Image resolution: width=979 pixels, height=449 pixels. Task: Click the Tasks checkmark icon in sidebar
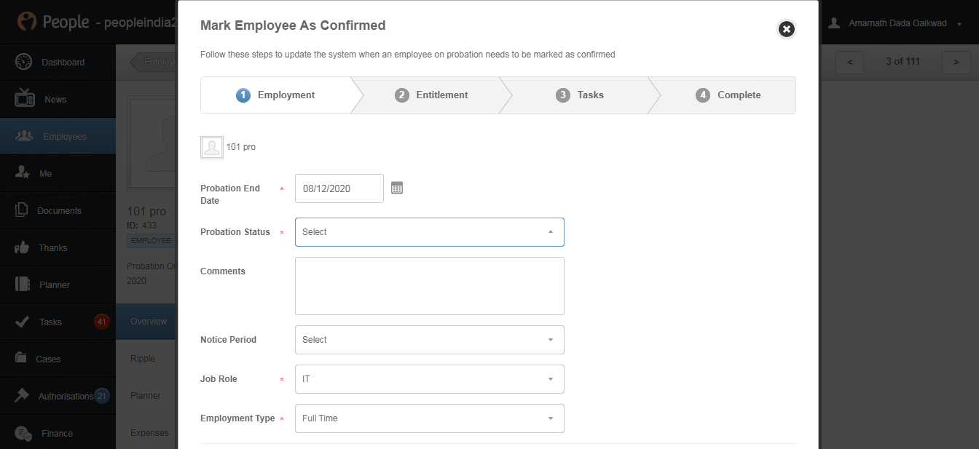(23, 322)
